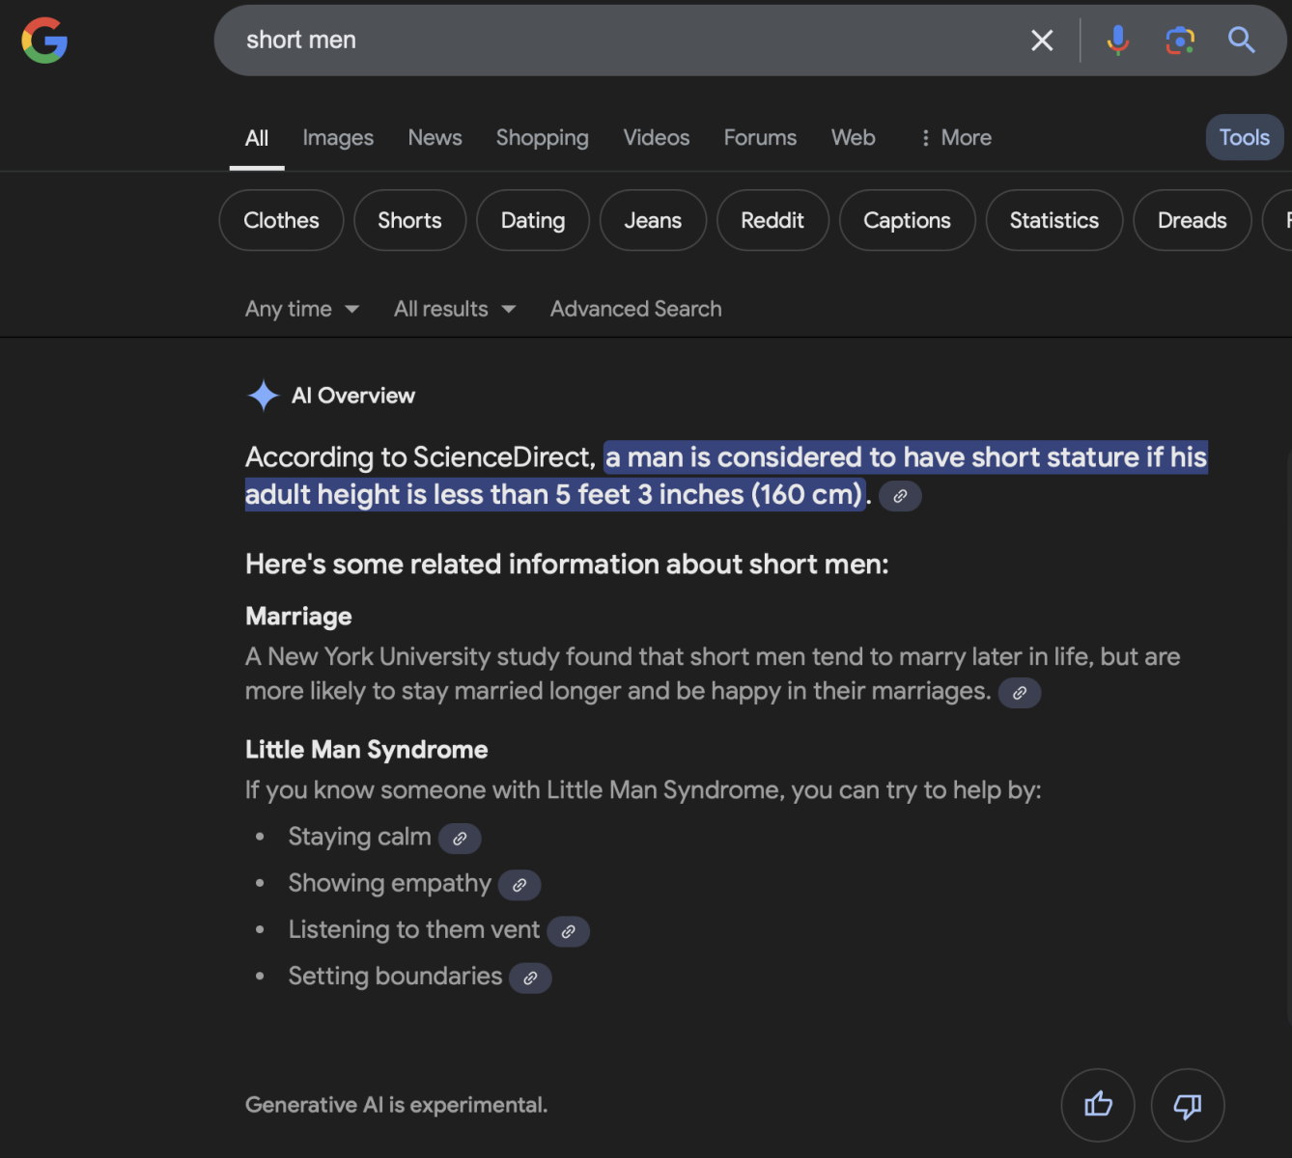Give thumbs up to AI Overview
The image size is (1292, 1158).
(1098, 1105)
